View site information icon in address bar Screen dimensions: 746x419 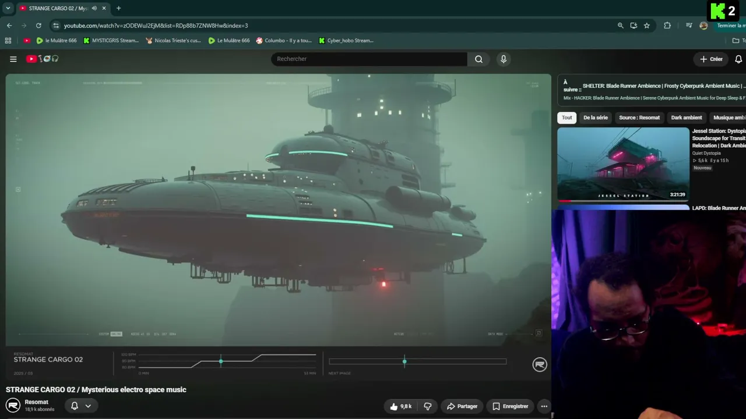(x=56, y=26)
